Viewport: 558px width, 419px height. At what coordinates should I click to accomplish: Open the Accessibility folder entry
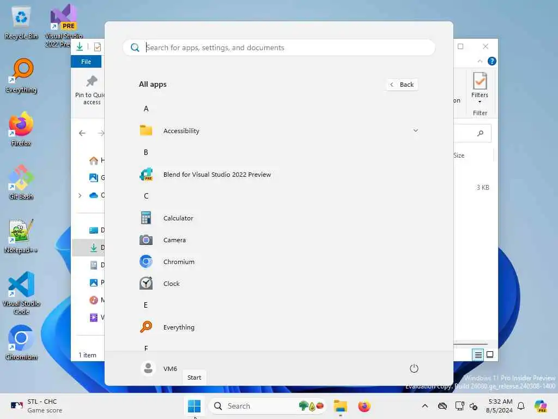click(x=278, y=131)
